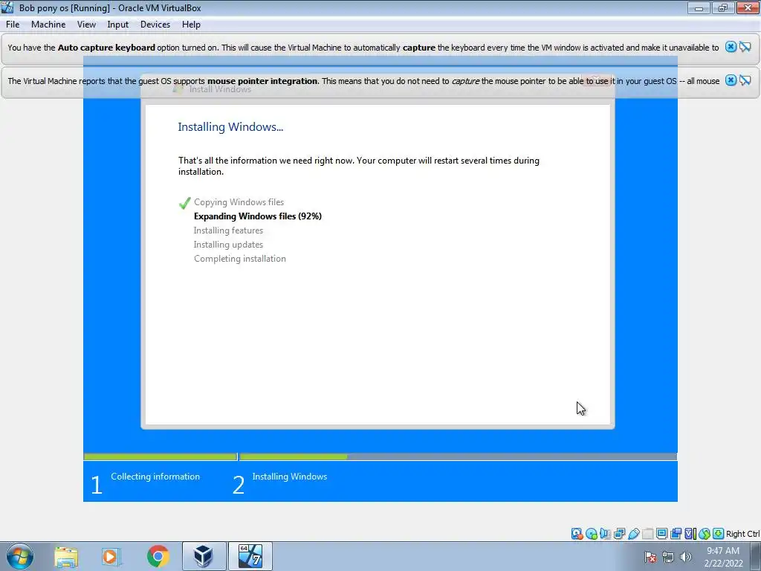This screenshot has width=761, height=571.
Task: Click the Show desktop strip
Action: point(756,556)
